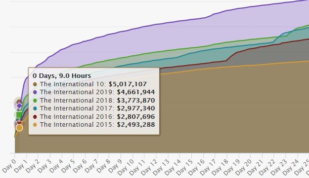
Task: Click the Day 10 axis label
Action: coord(126,167)
